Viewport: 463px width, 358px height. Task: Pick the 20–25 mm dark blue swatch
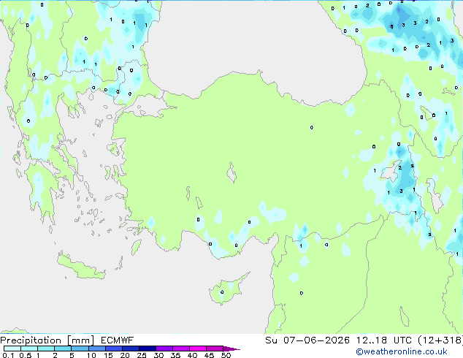(130, 349)
